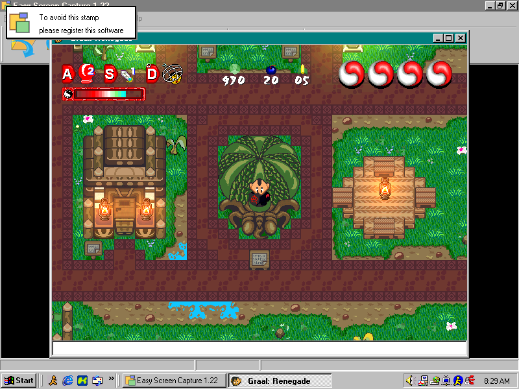Maximize the Graal game window
Viewport: 519px width, 389px height.
[x=449, y=38]
